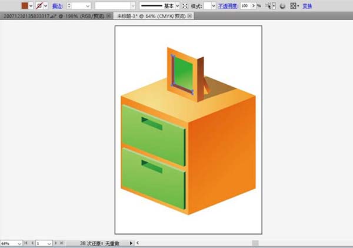Click the horizontal scrollbar left arrow
The image size is (353, 248).
[138, 243]
